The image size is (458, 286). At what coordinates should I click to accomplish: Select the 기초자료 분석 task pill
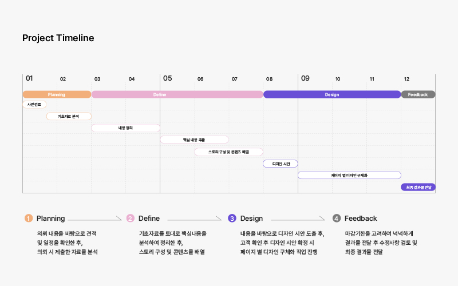point(69,116)
